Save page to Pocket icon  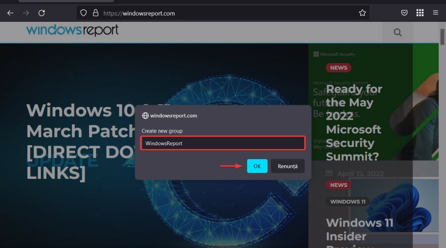click(404, 13)
